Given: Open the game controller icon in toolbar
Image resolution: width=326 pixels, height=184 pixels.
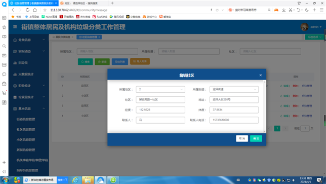Looking at the screenshot, I should [276, 10].
